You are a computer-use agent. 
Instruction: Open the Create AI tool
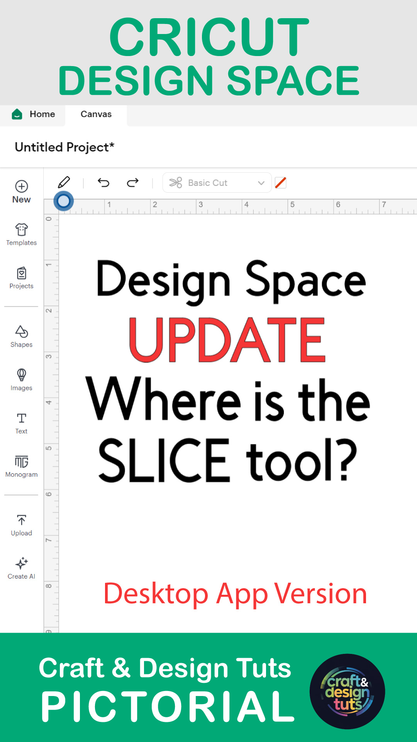tap(21, 568)
